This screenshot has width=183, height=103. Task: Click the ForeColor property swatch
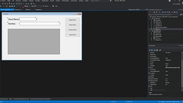[166, 70]
